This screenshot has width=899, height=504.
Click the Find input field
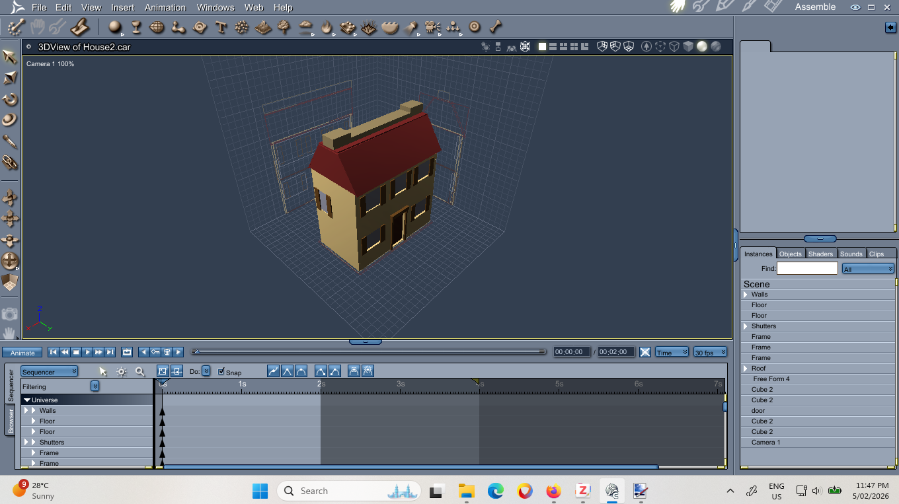[x=806, y=269]
